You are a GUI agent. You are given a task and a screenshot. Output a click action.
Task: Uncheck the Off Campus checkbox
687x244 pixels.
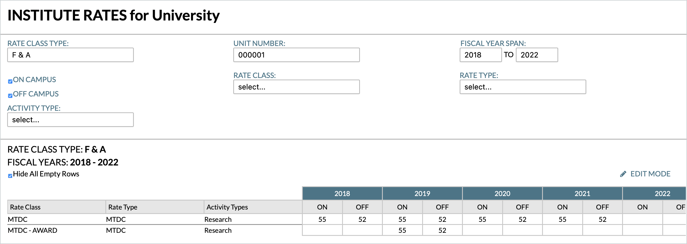10,96
